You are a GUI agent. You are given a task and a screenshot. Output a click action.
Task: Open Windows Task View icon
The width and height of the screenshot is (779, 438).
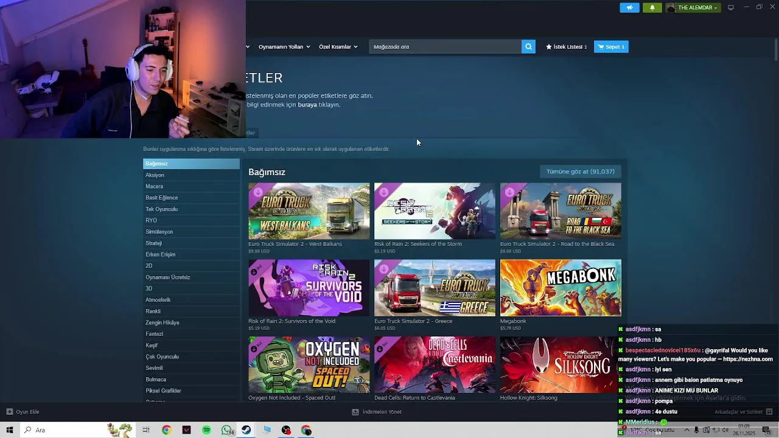[146, 430]
